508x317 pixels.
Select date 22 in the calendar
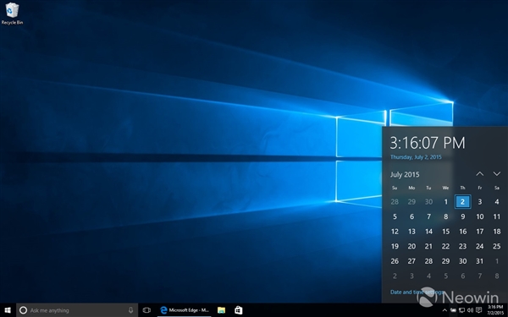(446, 247)
